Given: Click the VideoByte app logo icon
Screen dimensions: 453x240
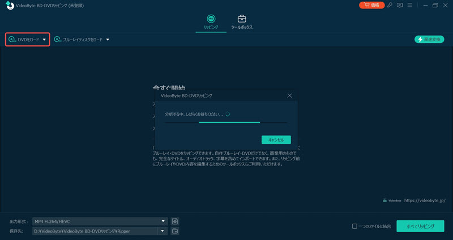Looking at the screenshot, I should [x=10, y=5].
